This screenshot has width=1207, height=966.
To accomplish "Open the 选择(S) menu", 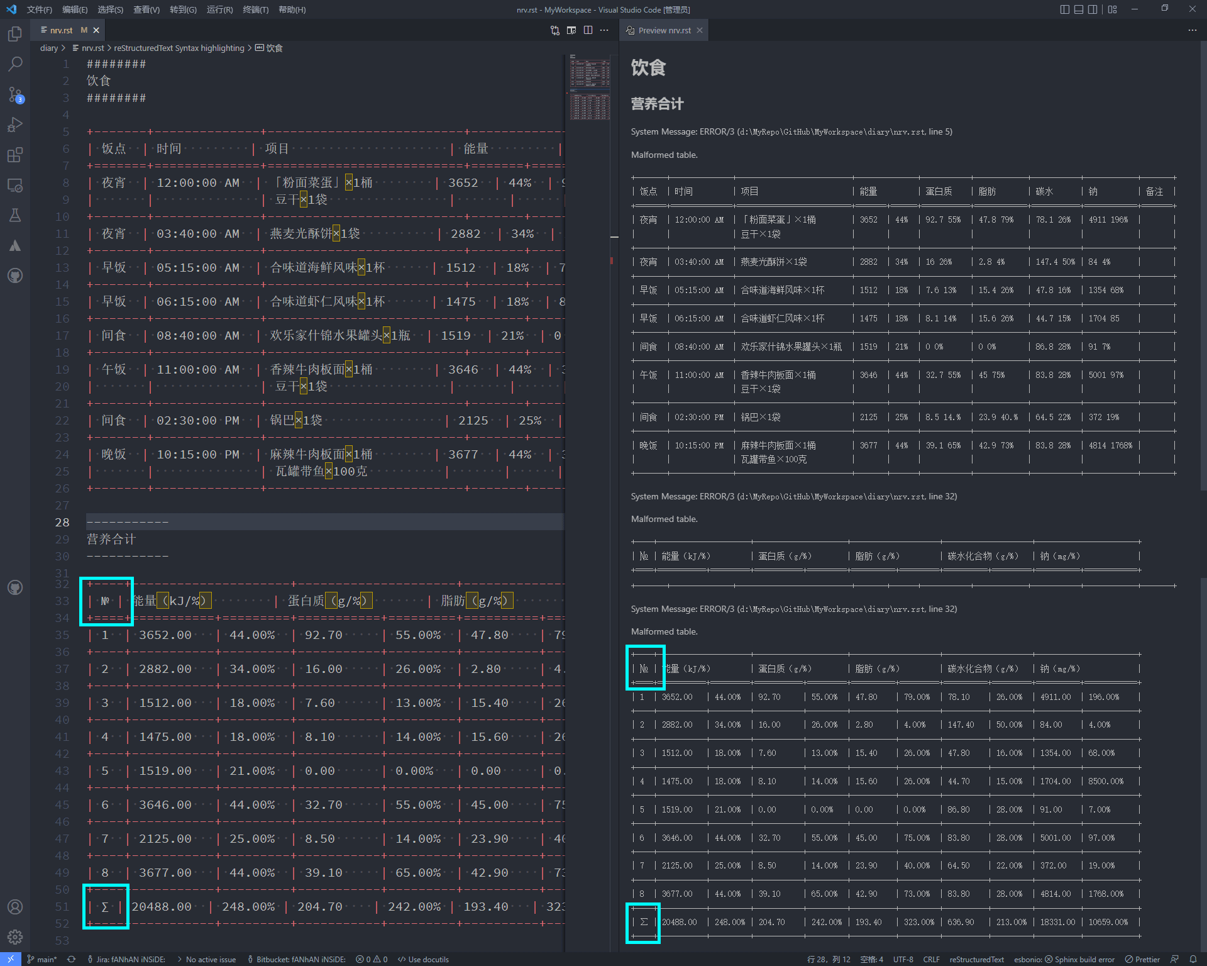I will point(111,9).
